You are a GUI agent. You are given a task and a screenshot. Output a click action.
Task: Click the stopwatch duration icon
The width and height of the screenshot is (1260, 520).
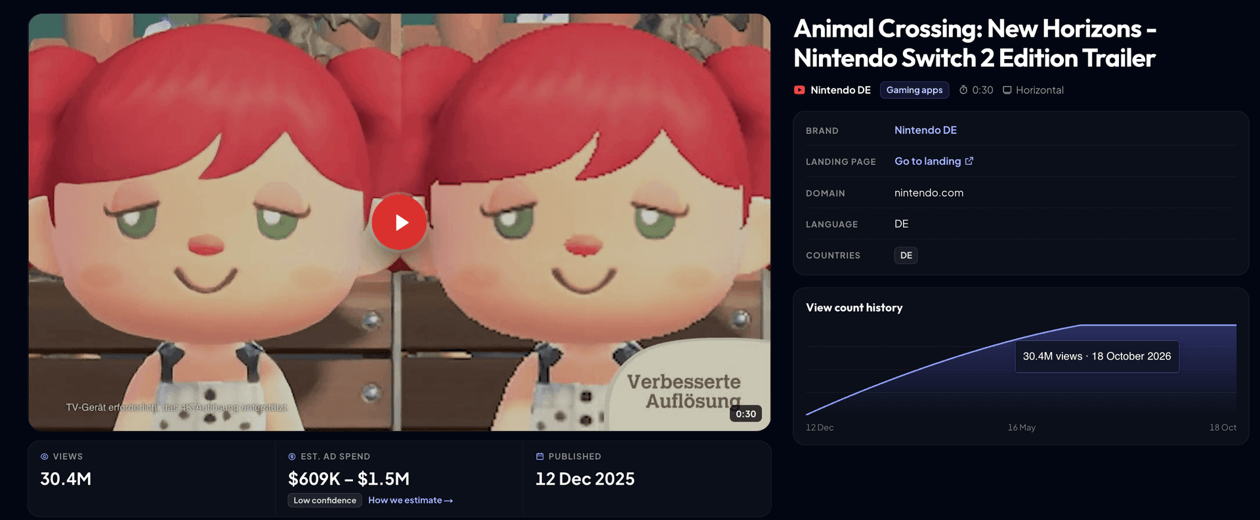[963, 90]
